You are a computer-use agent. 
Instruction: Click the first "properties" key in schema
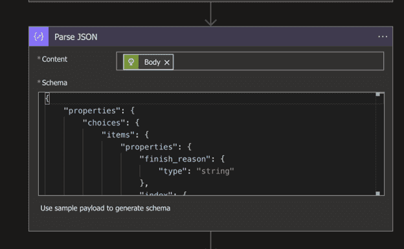92,111
